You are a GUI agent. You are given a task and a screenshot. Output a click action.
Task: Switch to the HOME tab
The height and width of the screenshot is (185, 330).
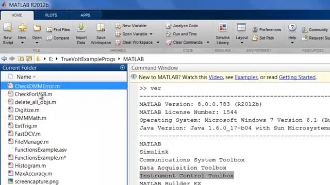17,15
